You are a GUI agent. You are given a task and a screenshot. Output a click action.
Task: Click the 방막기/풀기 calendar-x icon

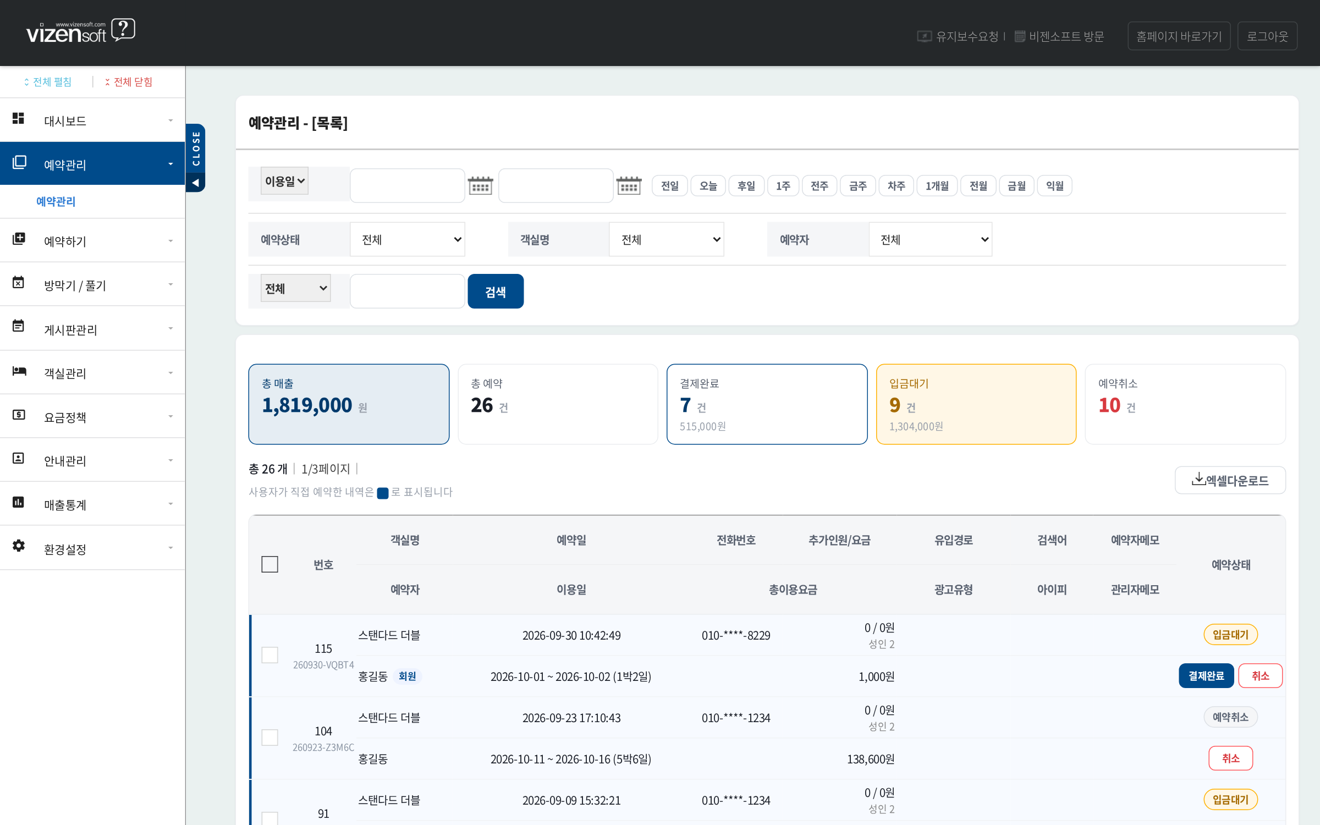click(x=19, y=283)
